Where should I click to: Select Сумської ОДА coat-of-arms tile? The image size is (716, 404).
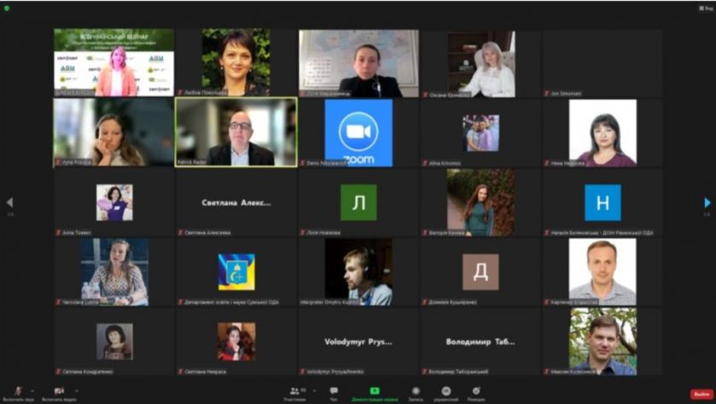(x=236, y=272)
